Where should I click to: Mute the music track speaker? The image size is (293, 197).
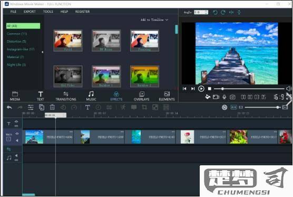click(16, 155)
